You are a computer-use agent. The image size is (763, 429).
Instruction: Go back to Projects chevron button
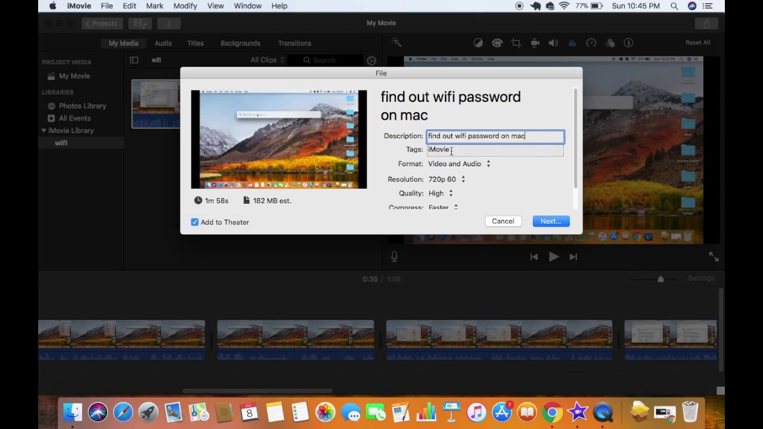(x=101, y=23)
